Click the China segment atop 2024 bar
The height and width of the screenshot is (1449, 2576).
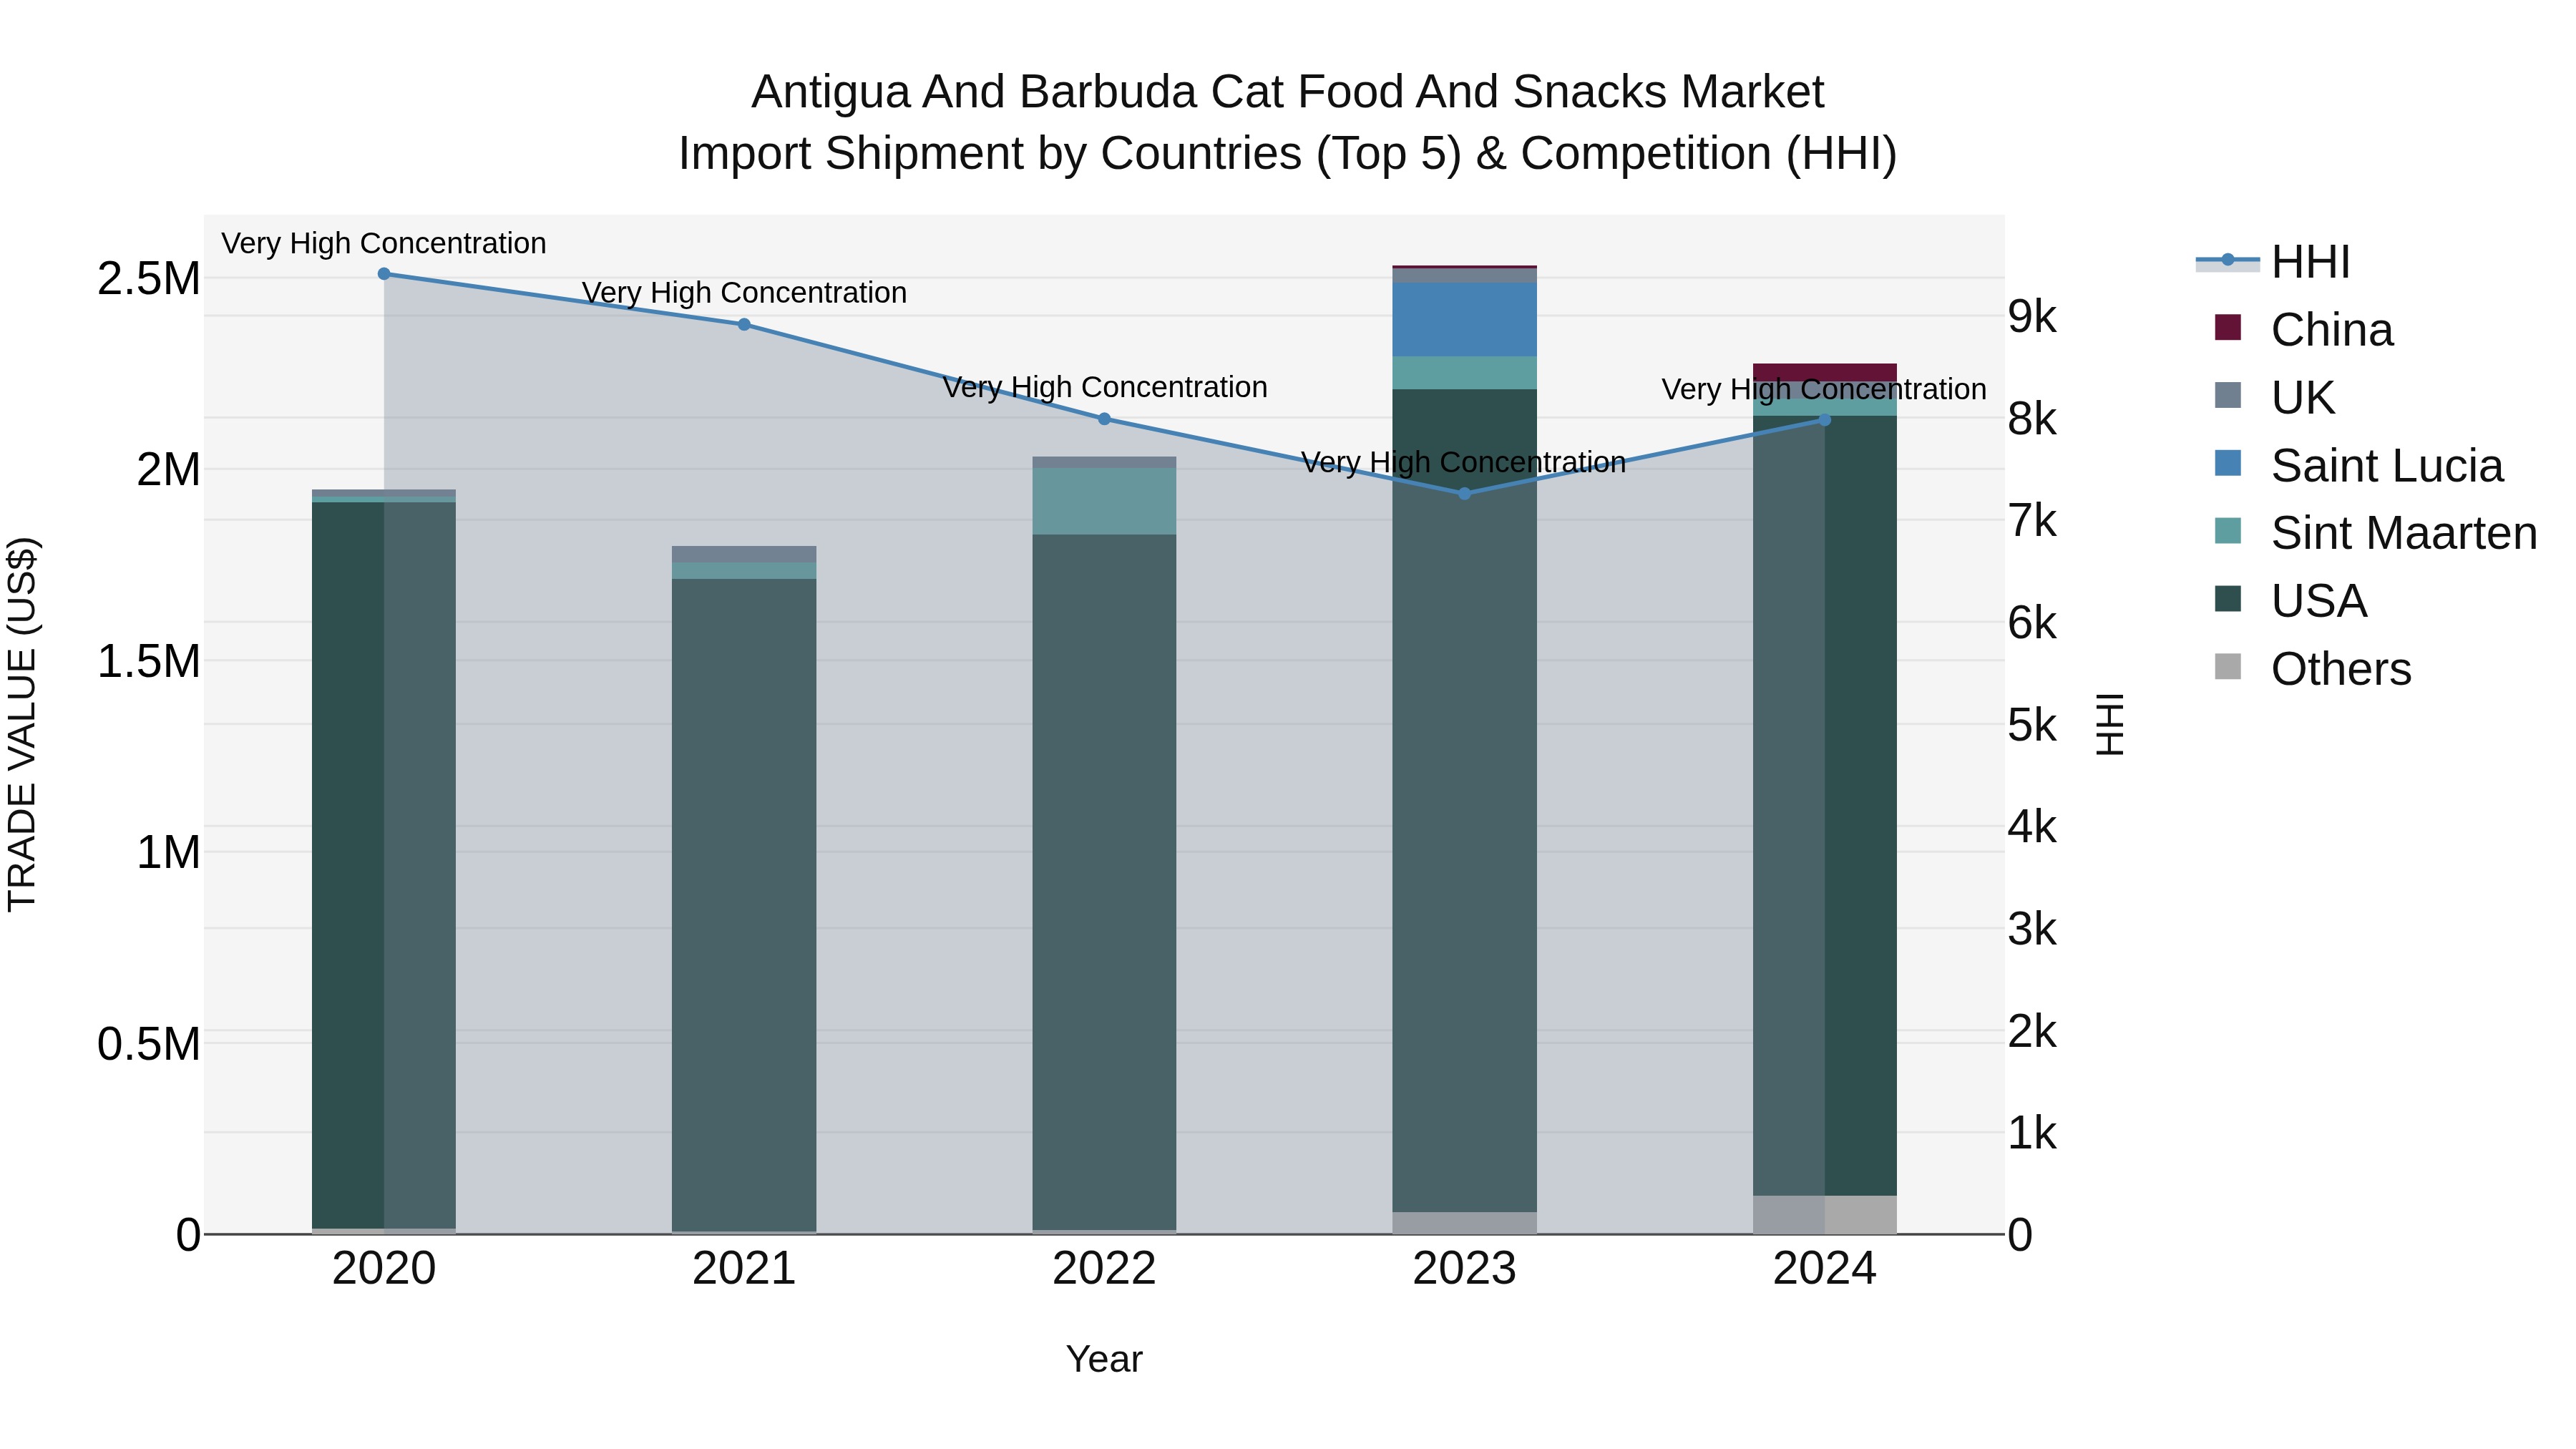[x=1824, y=372]
